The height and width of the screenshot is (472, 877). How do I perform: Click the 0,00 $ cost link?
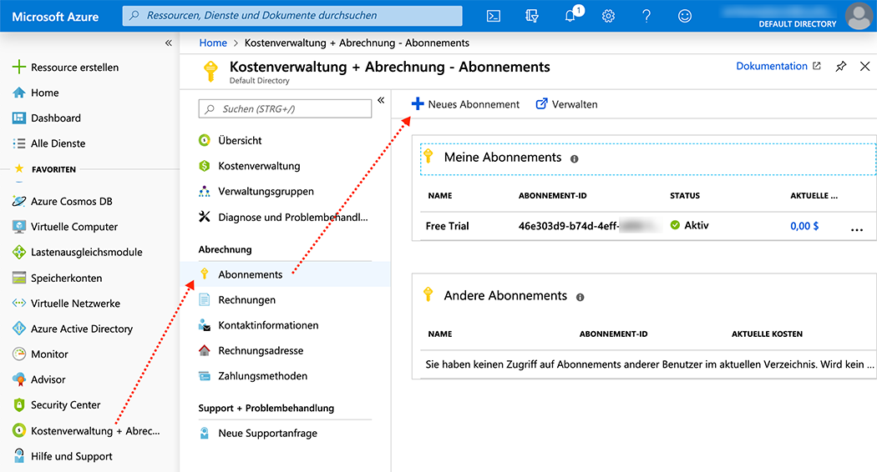click(804, 226)
